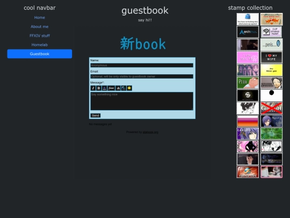The image size is (290, 218).
Task: Click the crossed-out Genshin stamp
Action: tap(271, 108)
